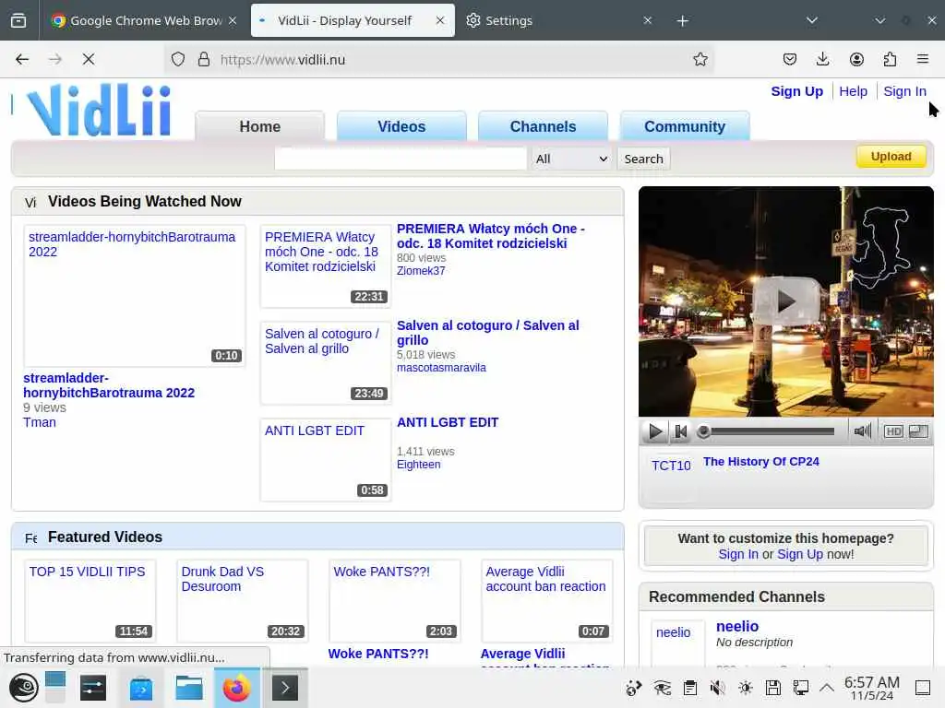Visit the Ziomek37 channel link
Screen dimensions: 945x708
tap(421, 271)
